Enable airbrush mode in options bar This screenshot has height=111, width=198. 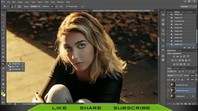61,6
